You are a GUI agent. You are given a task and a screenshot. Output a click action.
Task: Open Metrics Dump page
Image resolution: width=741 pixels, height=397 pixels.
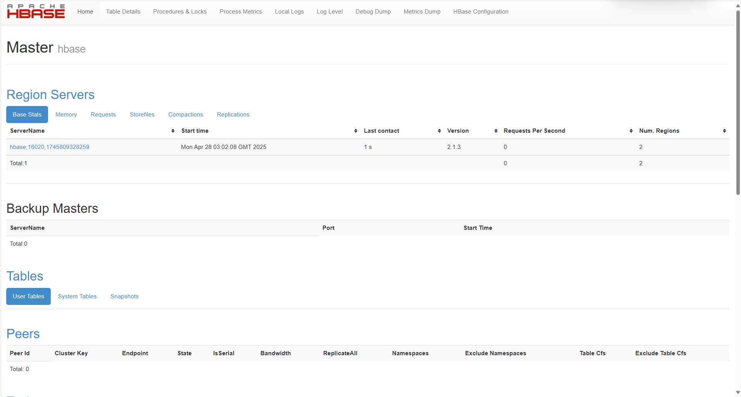coord(422,12)
